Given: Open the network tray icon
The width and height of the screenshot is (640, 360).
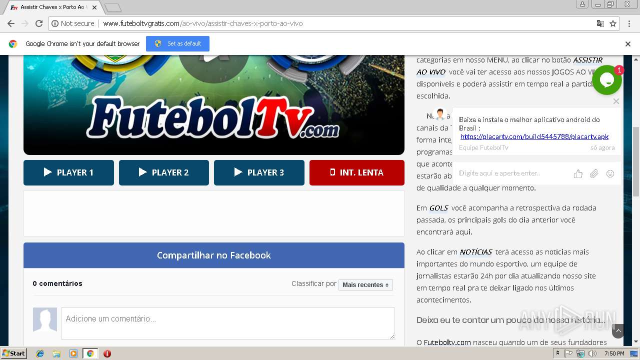Looking at the screenshot, I should pos(580,353).
